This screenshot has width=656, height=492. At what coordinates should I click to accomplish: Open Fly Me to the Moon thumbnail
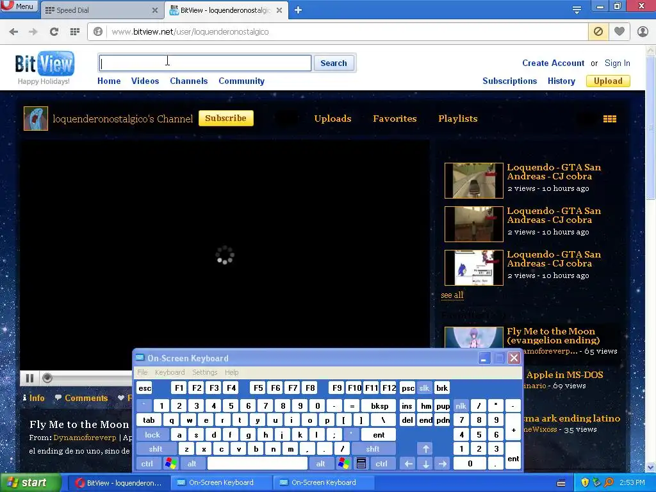pos(473,337)
